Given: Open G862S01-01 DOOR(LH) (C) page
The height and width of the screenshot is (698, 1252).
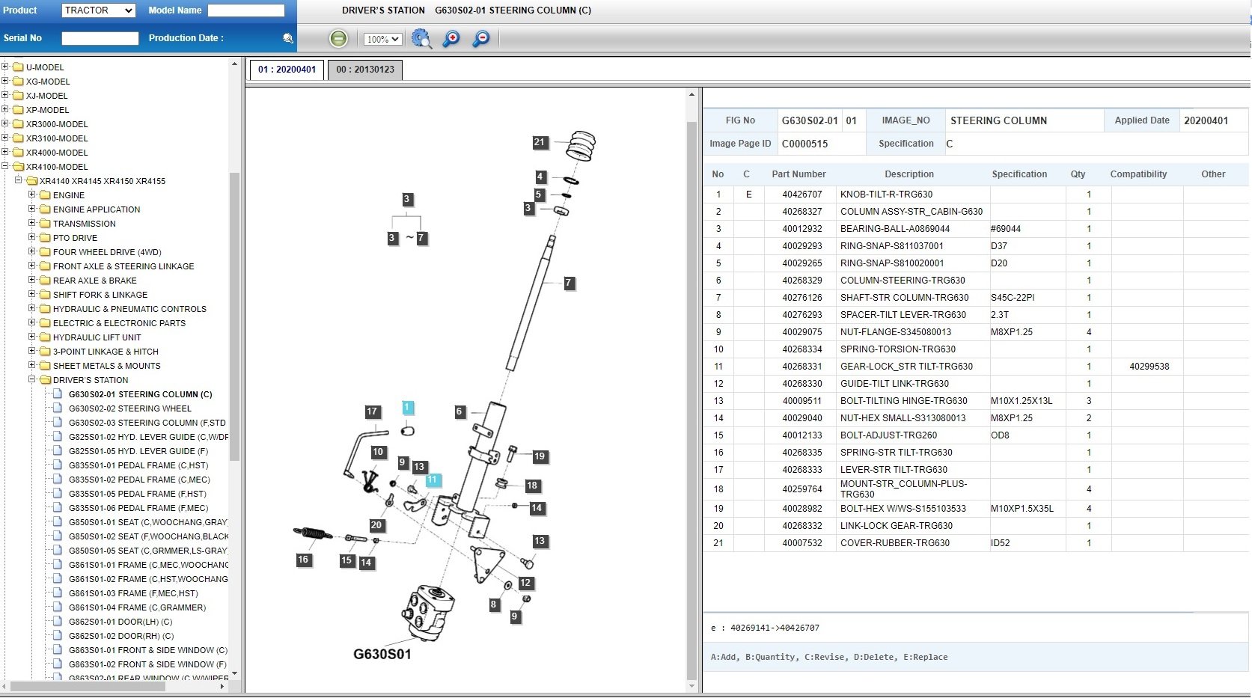Looking at the screenshot, I should (120, 622).
